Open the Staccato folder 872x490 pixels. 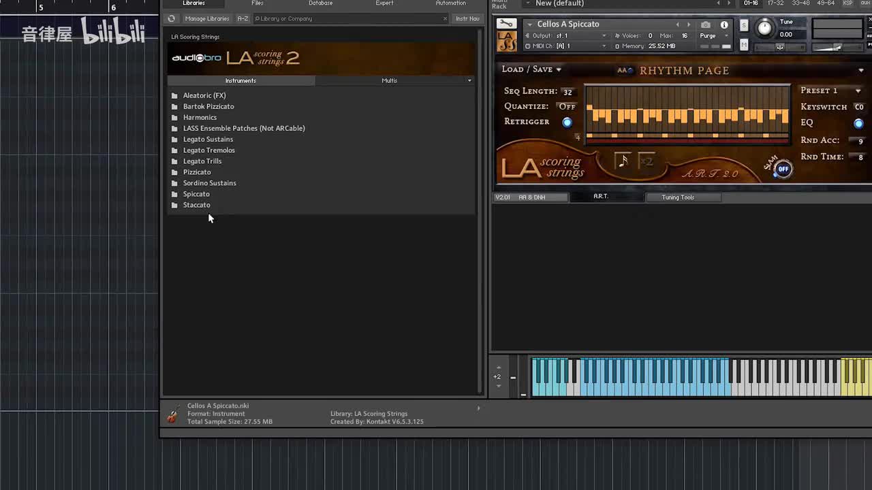(196, 204)
